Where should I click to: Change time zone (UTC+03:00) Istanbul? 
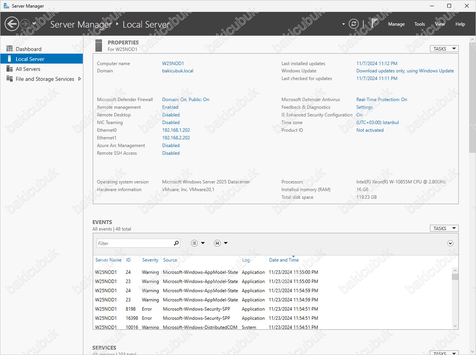pyautogui.click(x=378, y=123)
